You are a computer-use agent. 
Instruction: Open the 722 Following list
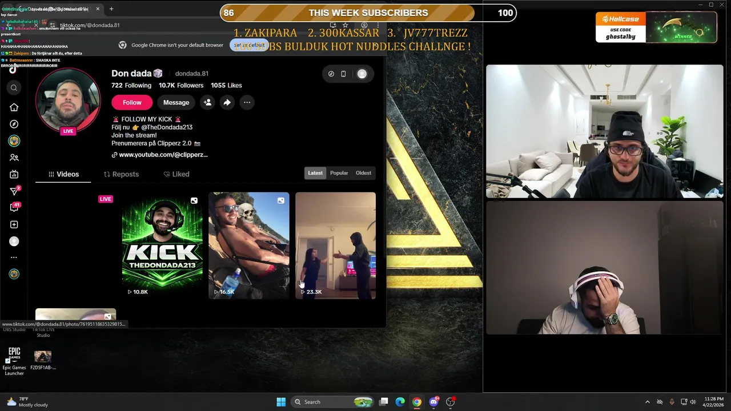(131, 85)
